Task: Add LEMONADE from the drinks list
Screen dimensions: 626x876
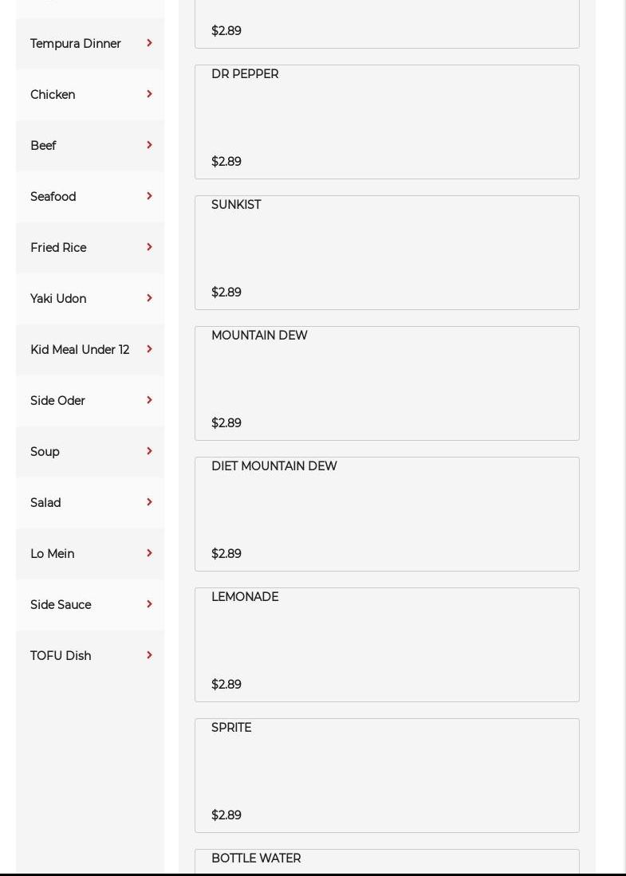Action: coord(387,645)
